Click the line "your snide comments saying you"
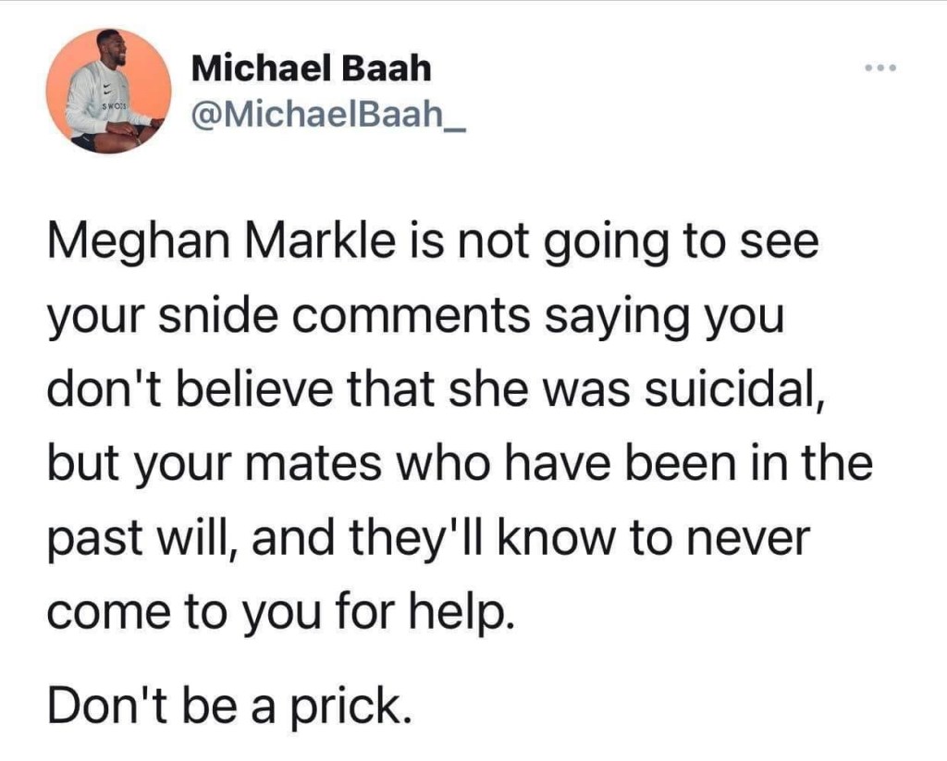Image resolution: width=947 pixels, height=761 pixels. point(414,317)
